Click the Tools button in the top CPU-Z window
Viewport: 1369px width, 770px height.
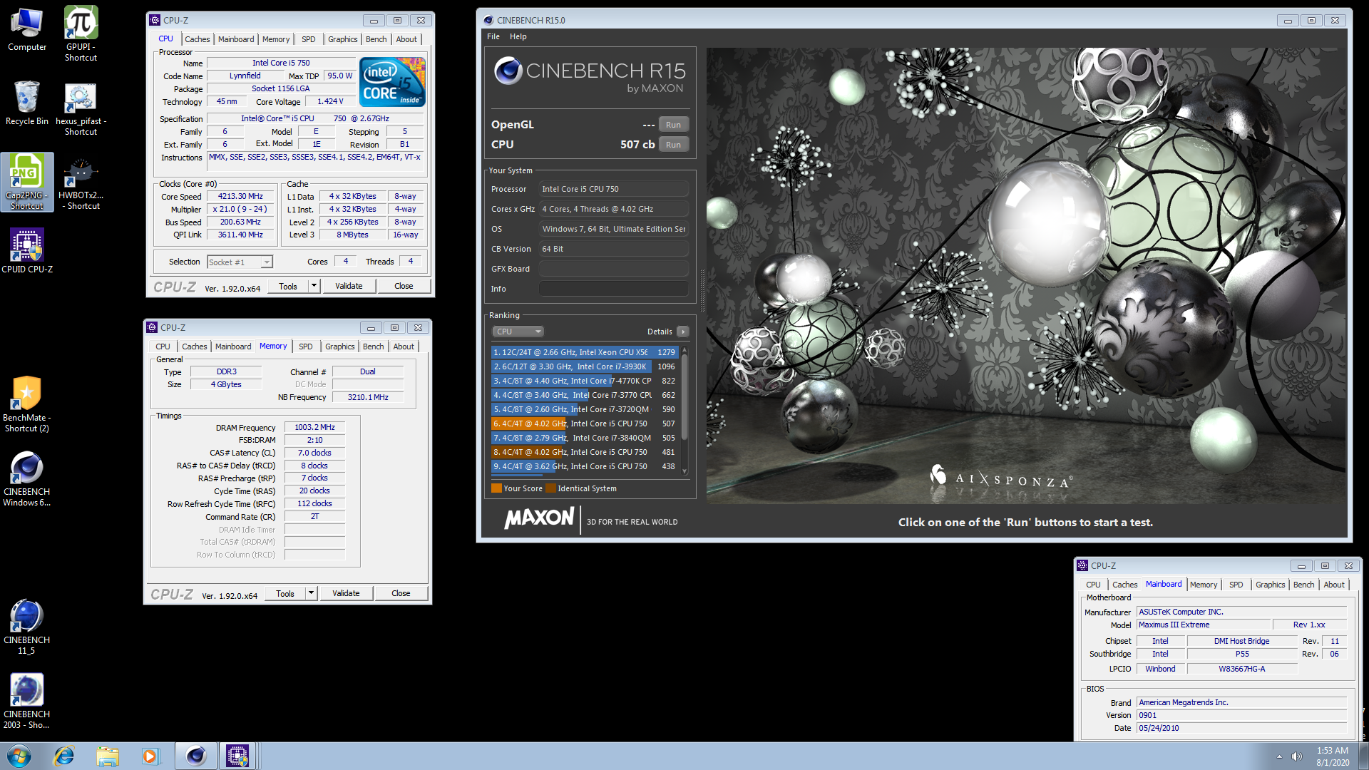pos(288,286)
